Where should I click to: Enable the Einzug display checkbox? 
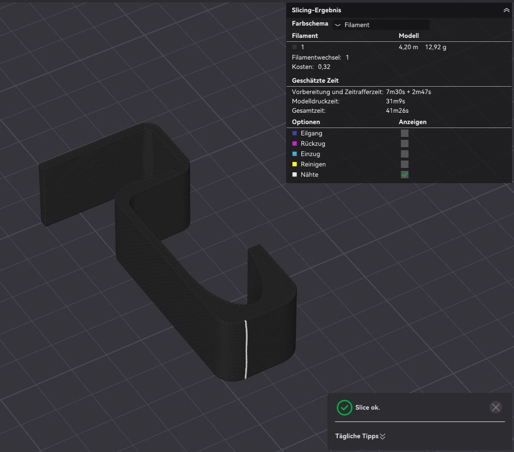(405, 154)
